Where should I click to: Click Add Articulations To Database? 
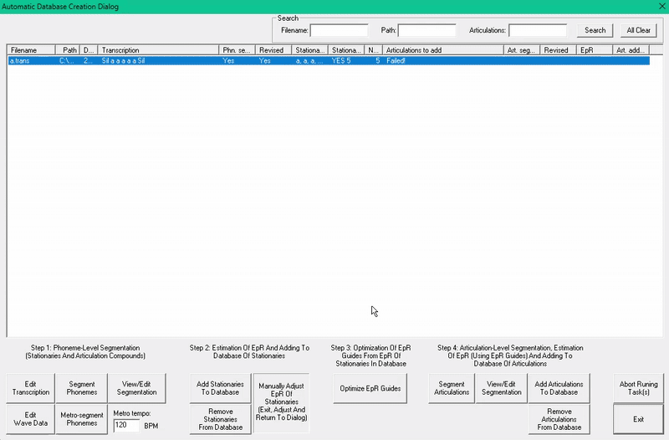point(559,387)
